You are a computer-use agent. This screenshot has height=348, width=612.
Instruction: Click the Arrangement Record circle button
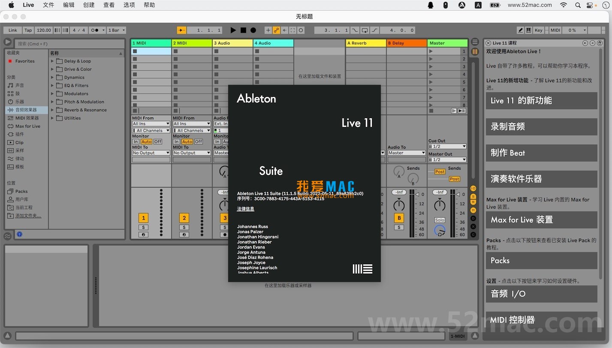tap(253, 30)
